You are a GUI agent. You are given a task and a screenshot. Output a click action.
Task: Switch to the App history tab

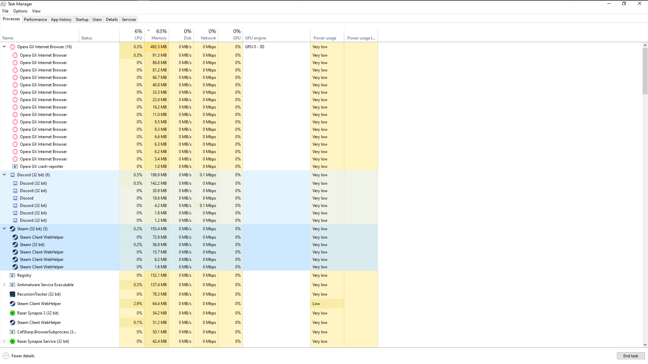pos(61,20)
